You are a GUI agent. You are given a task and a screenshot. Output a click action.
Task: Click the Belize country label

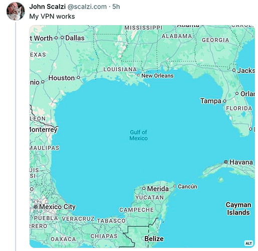click(154, 238)
